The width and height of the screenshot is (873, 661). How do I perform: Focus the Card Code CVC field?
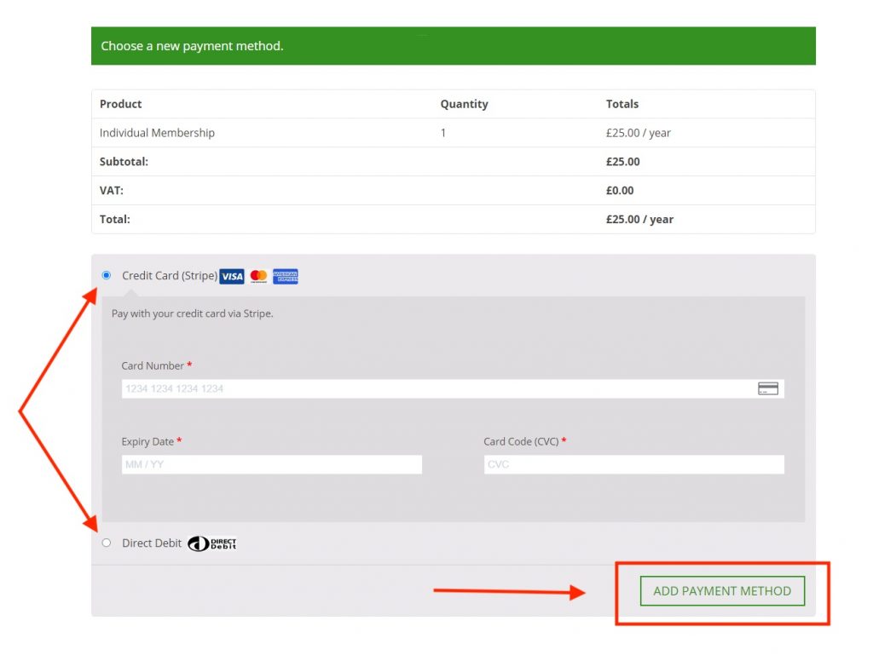pos(633,464)
